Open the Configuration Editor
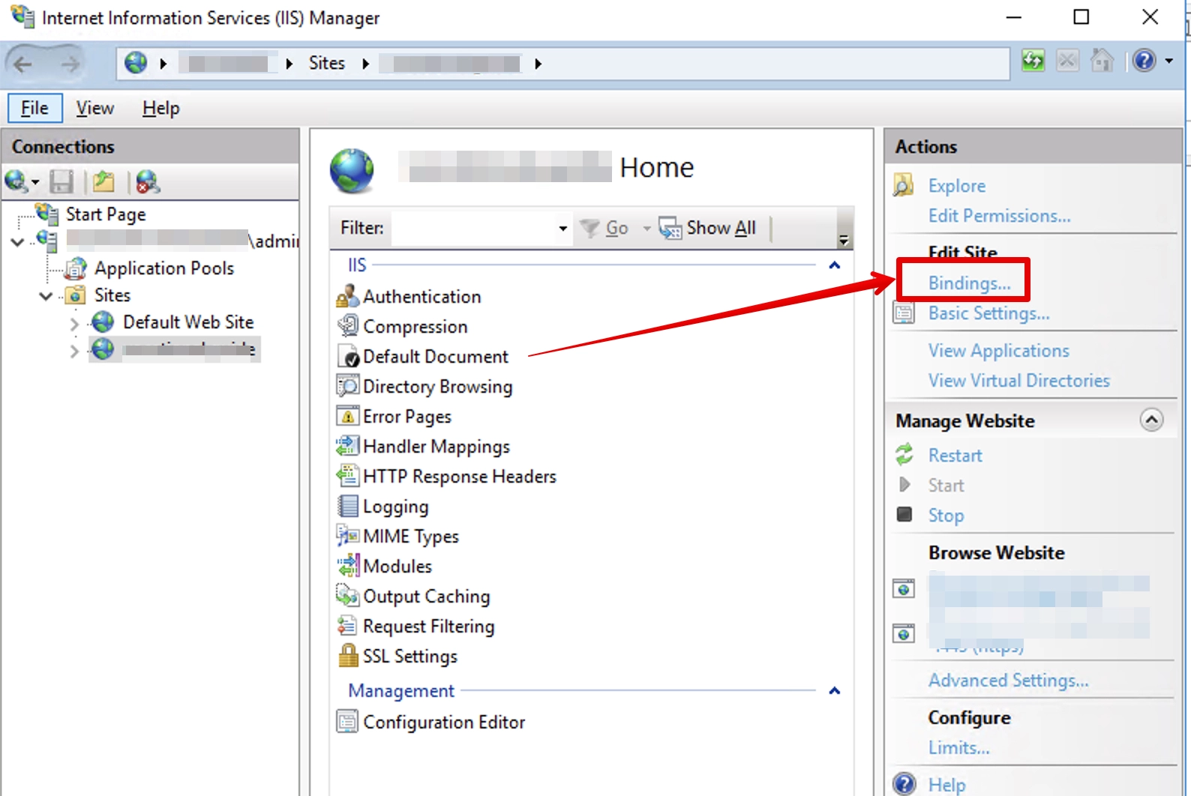 [x=443, y=723]
